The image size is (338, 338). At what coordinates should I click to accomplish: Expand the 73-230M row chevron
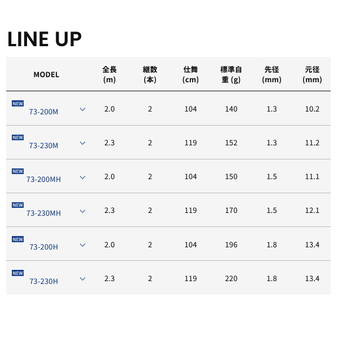82,143
